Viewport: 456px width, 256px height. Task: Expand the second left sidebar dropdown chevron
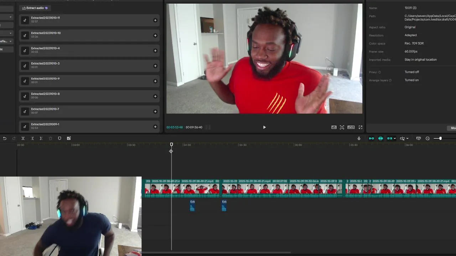[x=10, y=33]
